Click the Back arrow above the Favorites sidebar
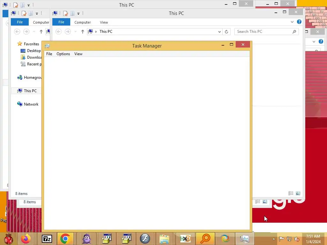The height and width of the screenshot is (245, 327). pos(17,32)
